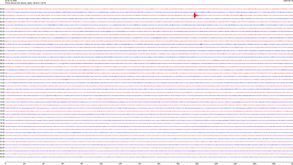Select the 15:00 time label
293x165 pixels.
coord(2,105)
